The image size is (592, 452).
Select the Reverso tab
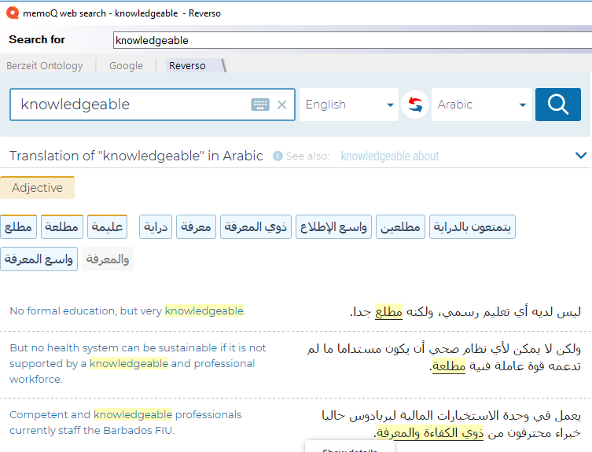187,66
